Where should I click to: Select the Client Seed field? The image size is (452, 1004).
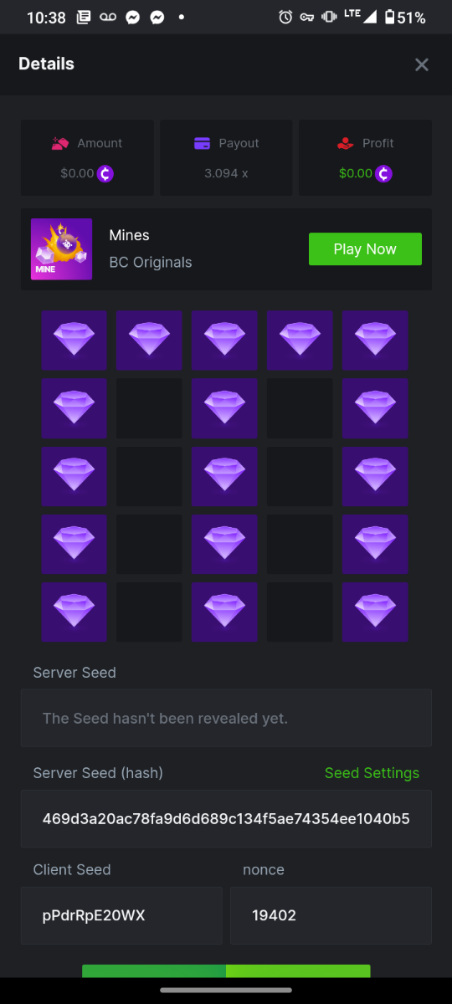tap(121, 915)
